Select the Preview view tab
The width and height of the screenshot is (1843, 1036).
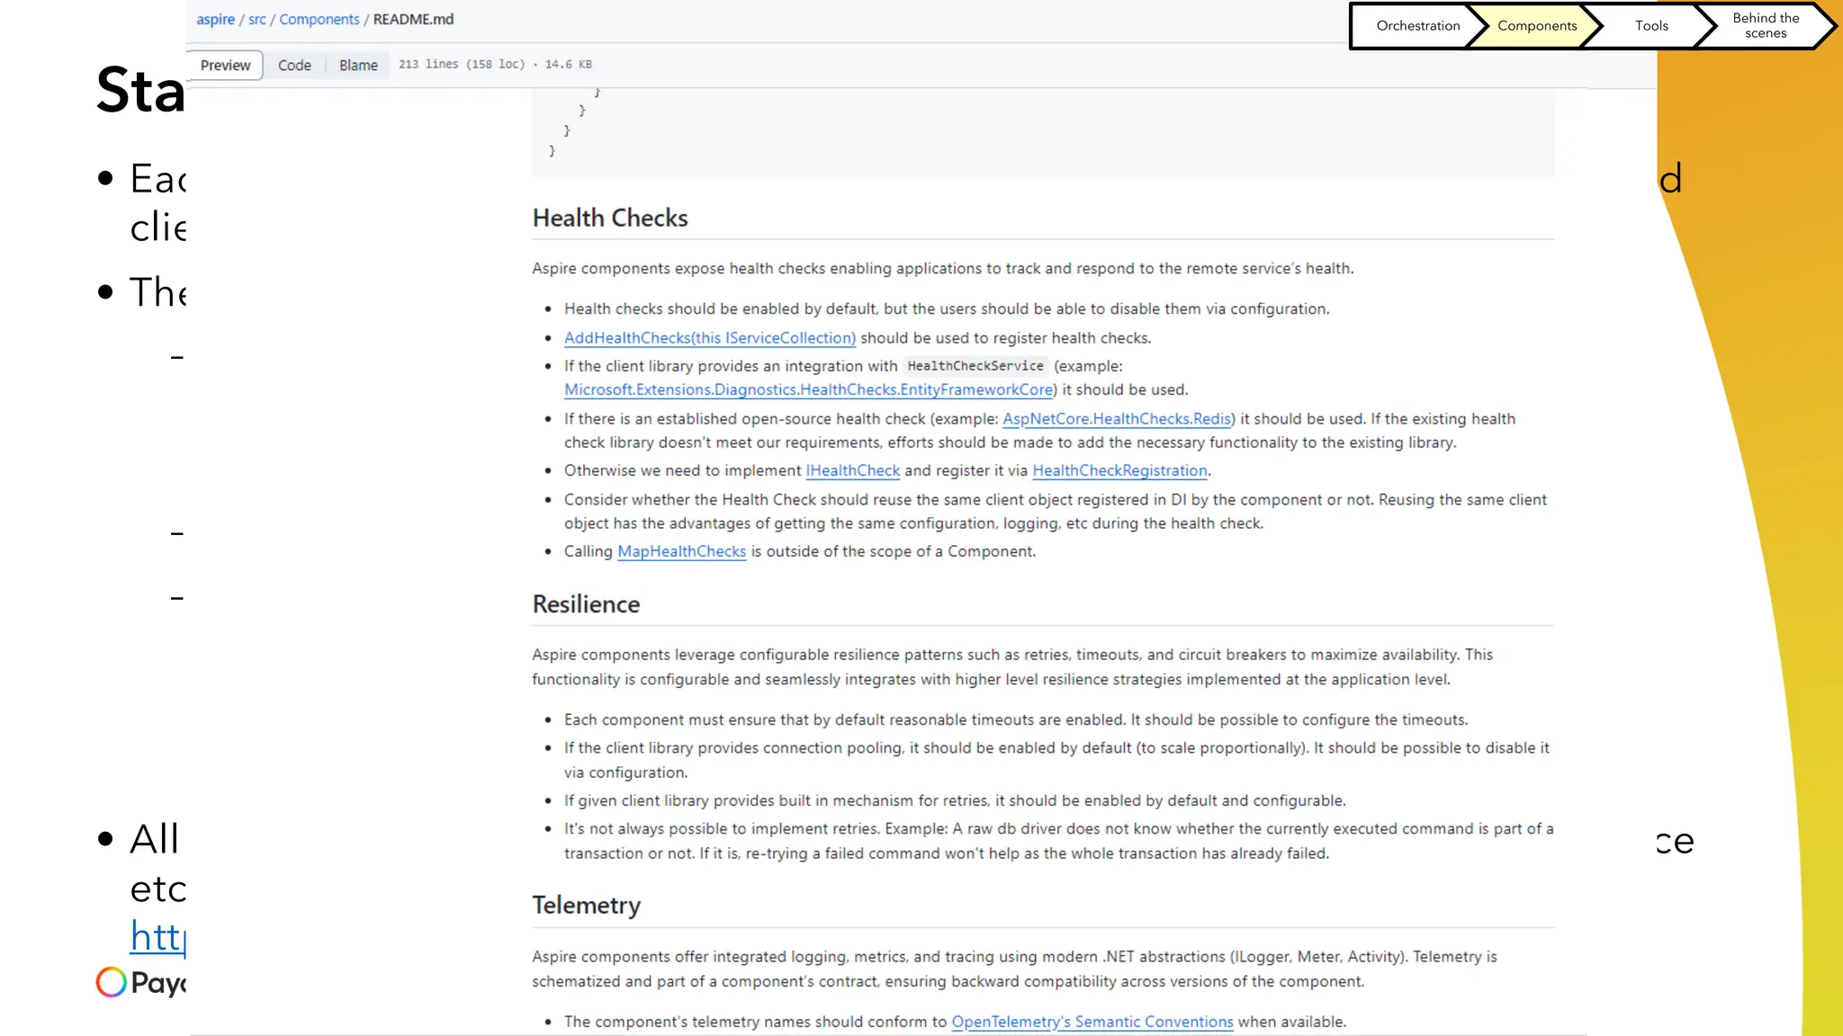click(x=225, y=65)
